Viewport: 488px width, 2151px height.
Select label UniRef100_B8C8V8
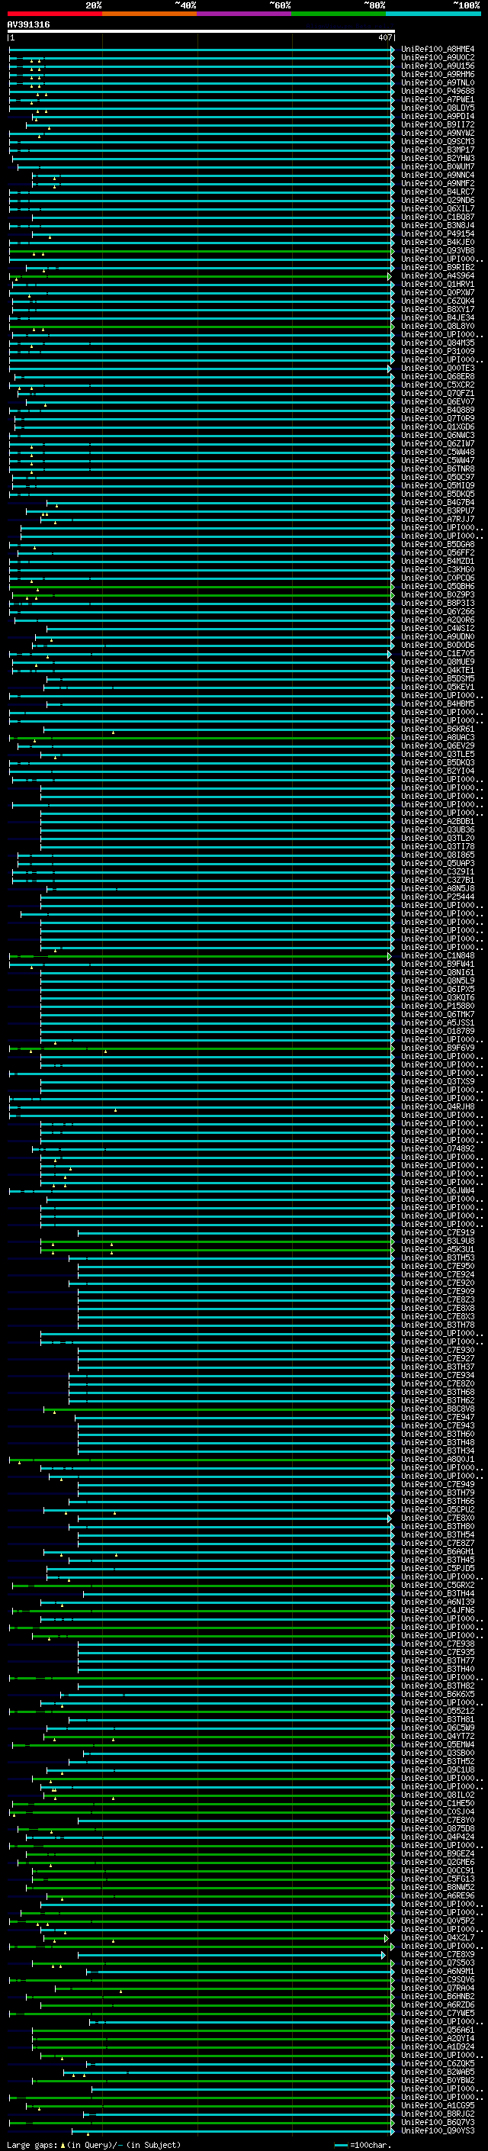coord(438,1409)
